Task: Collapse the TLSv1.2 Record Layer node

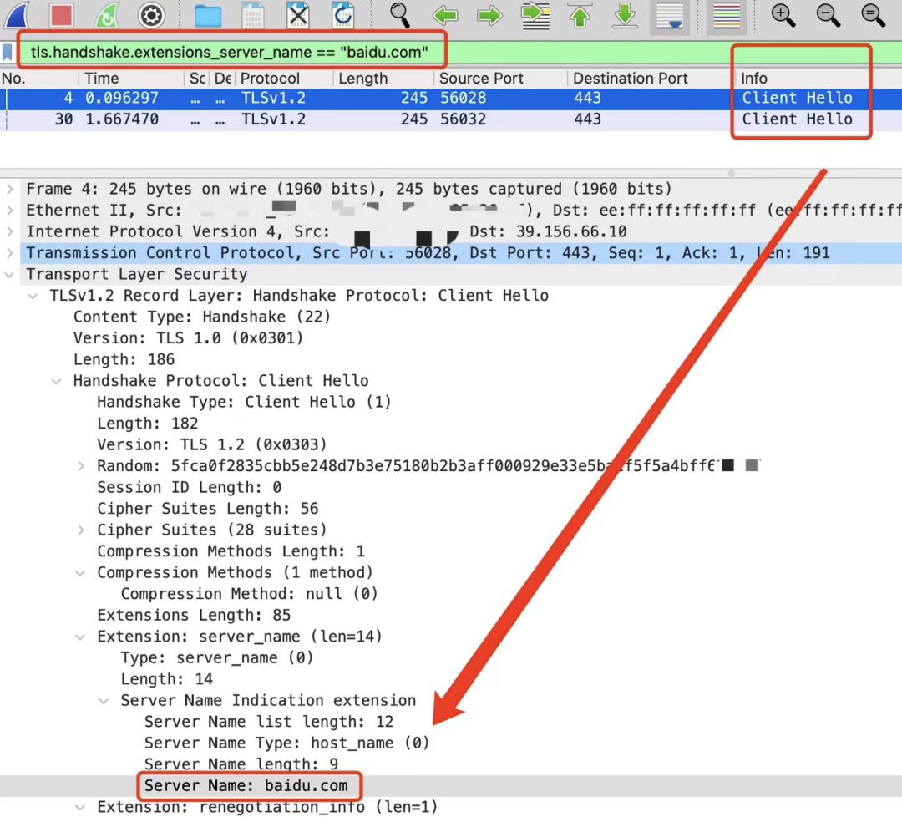Action: tap(33, 296)
